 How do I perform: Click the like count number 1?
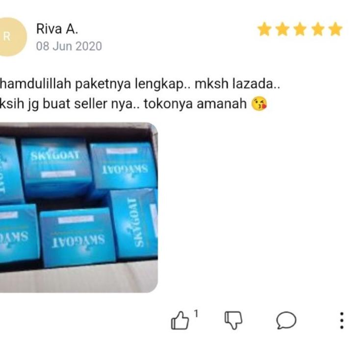(196, 313)
